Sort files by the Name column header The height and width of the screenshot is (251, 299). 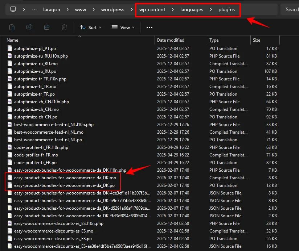[x=13, y=40]
